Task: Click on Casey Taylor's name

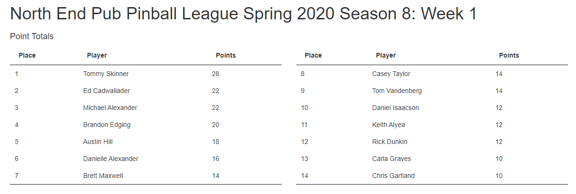Action: [391, 74]
